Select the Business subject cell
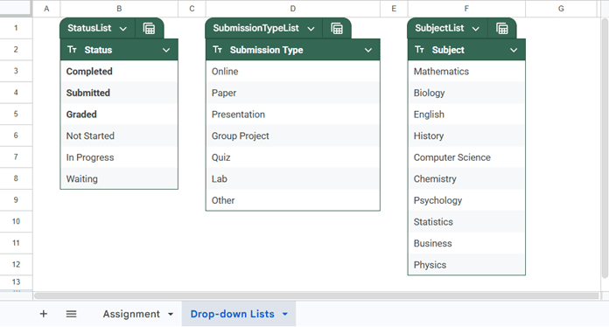Viewport: 609px width, 327px height. point(466,243)
